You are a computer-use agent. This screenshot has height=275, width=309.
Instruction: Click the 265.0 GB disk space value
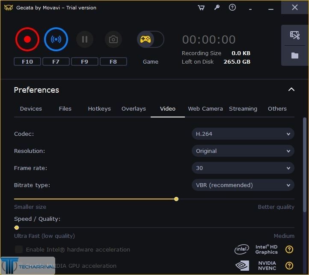[x=237, y=62]
